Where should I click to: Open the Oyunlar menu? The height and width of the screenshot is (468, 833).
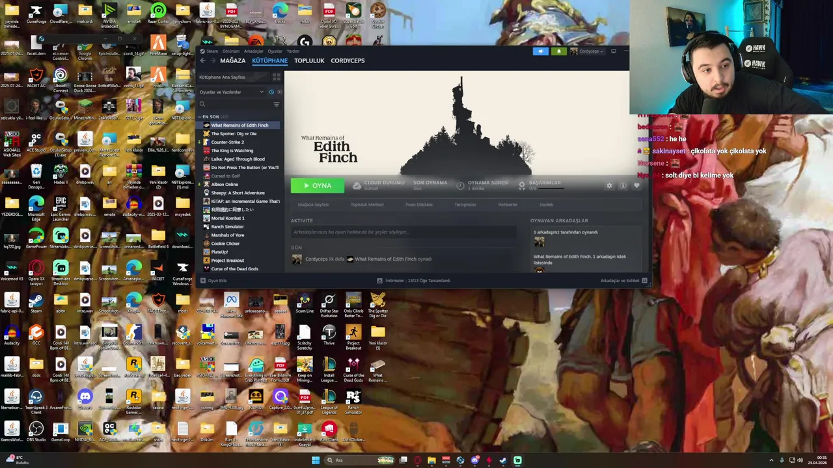[x=275, y=51]
